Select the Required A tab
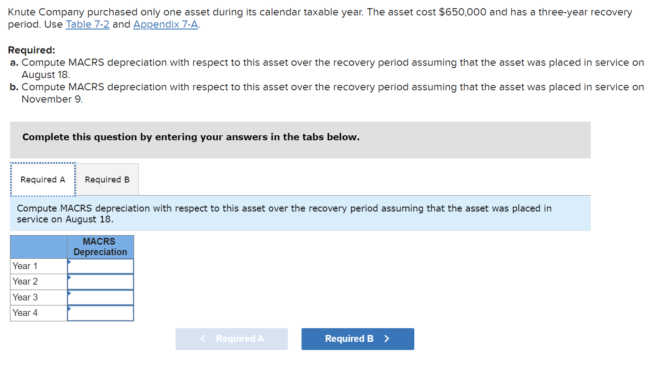The width and height of the screenshot is (664, 384). point(43,179)
